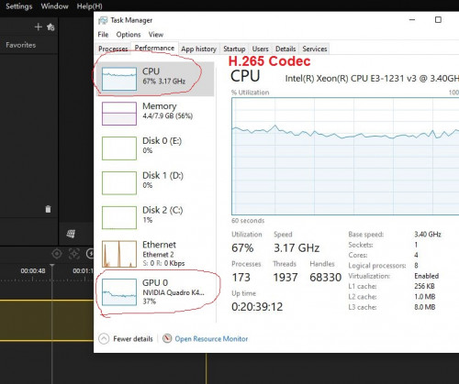The image size is (459, 384).
Task: Switch to the Processes tab
Action: click(x=113, y=49)
